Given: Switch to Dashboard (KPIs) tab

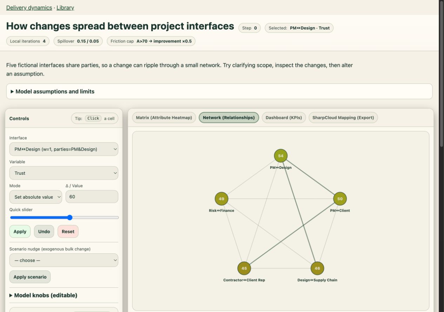Looking at the screenshot, I should pyautogui.click(x=284, y=118).
